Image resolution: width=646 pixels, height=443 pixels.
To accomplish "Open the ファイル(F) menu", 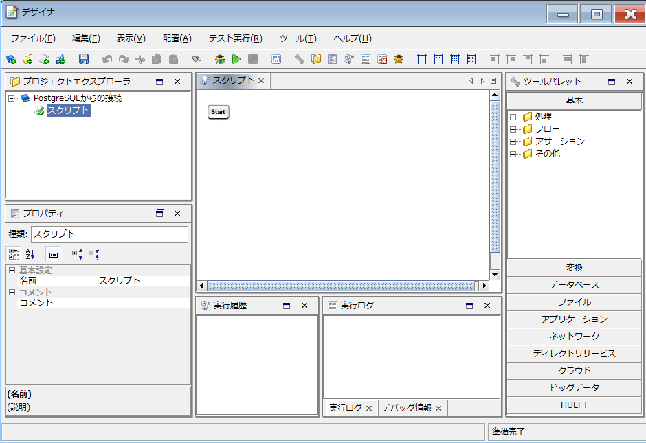I will (34, 38).
